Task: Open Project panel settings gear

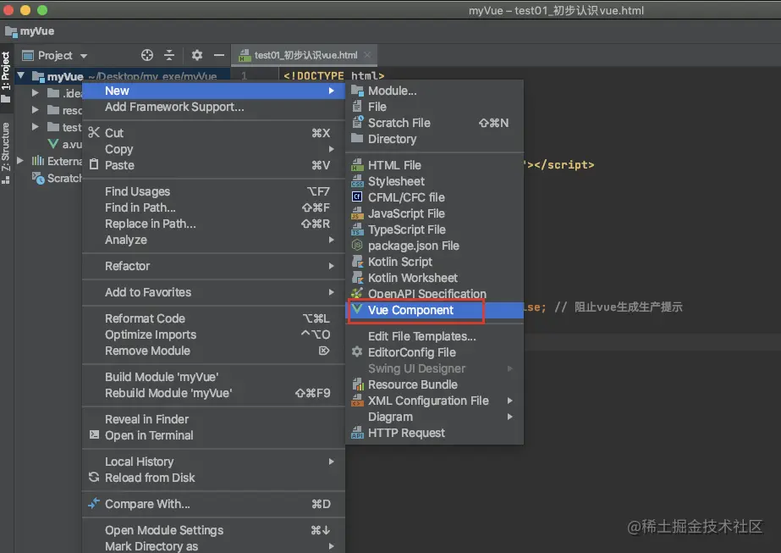Action: [197, 55]
